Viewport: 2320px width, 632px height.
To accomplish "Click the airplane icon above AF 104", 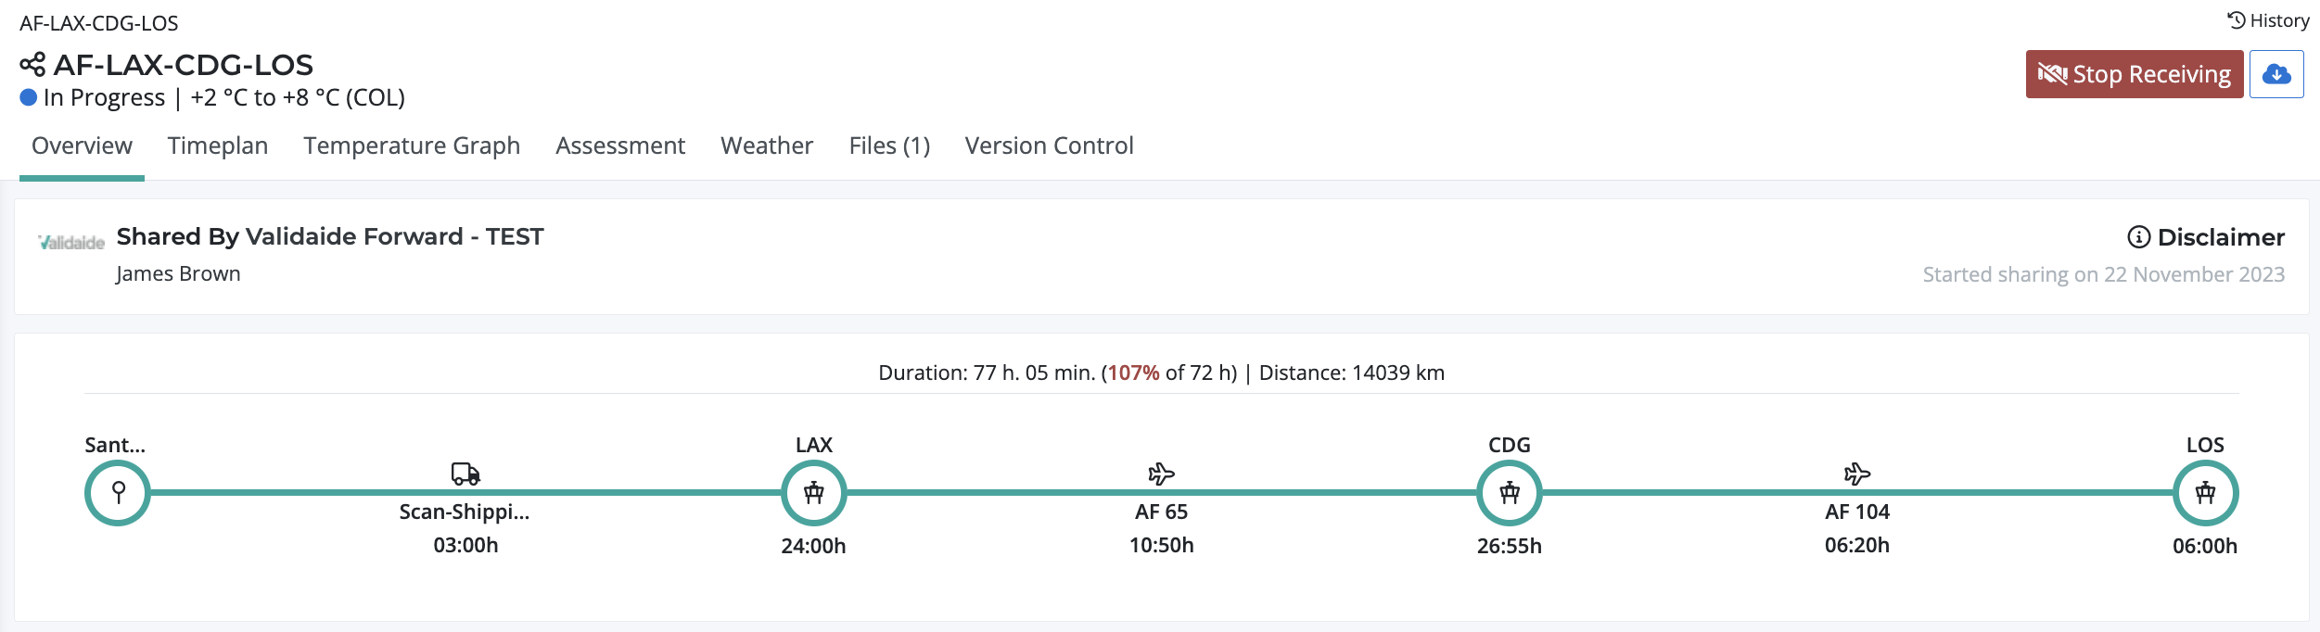I will 1856,474.
